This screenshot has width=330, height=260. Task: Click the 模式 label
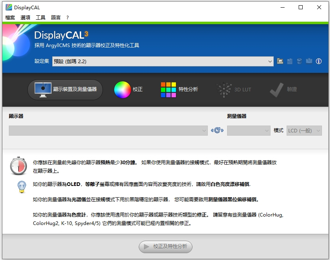(279, 130)
